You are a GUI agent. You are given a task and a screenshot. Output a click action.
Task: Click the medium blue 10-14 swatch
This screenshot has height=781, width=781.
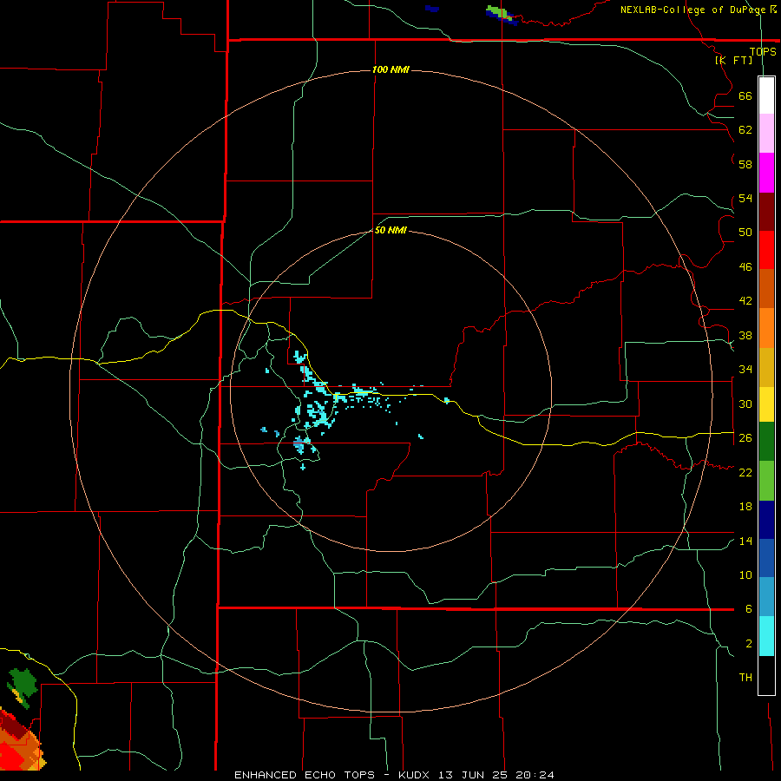[766, 558]
